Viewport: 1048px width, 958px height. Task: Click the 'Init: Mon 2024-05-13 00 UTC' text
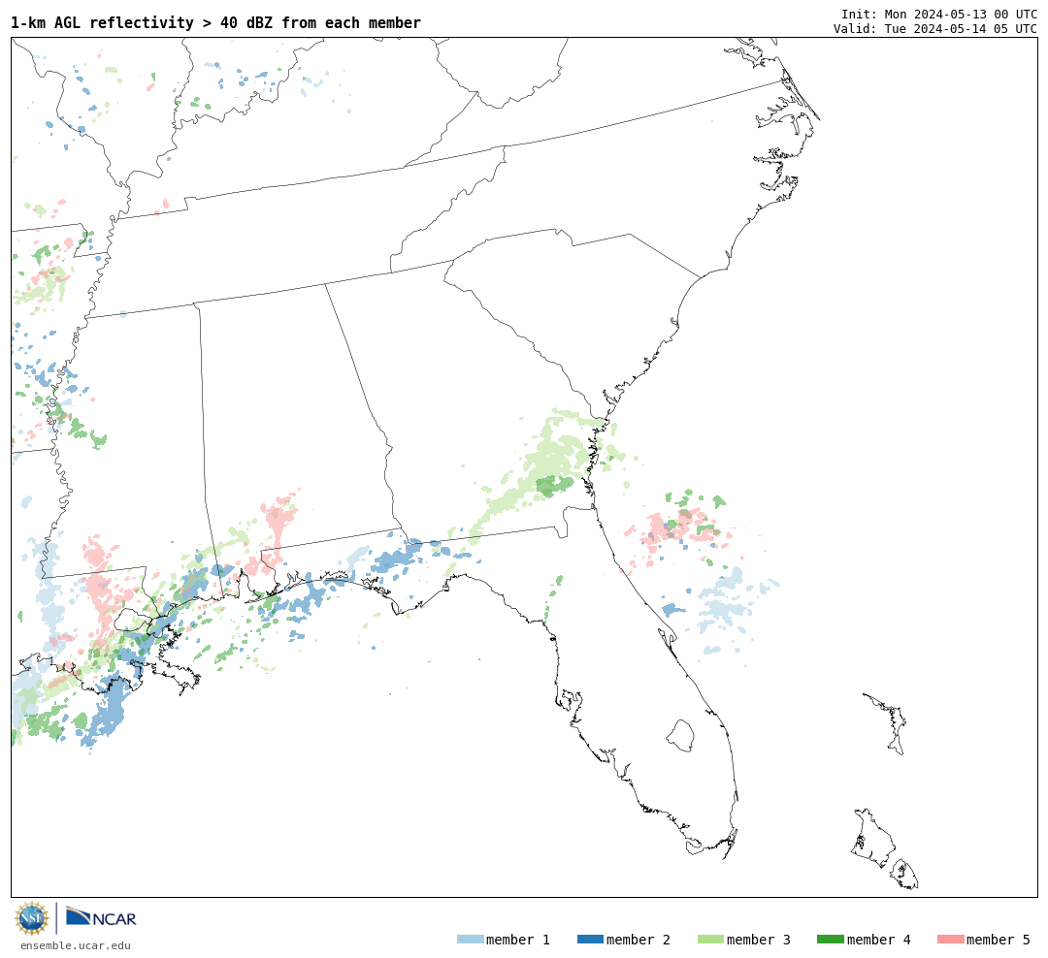coord(939,14)
